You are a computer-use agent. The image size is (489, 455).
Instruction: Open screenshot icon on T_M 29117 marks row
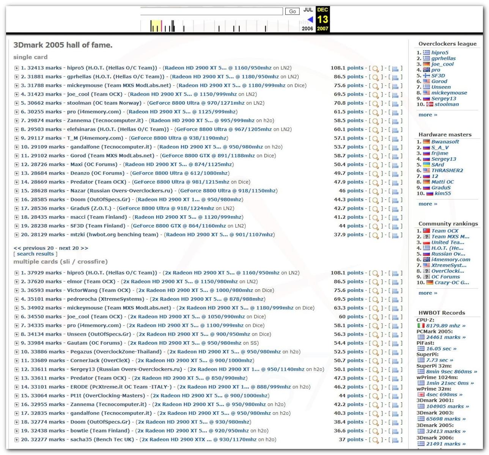tap(395, 139)
